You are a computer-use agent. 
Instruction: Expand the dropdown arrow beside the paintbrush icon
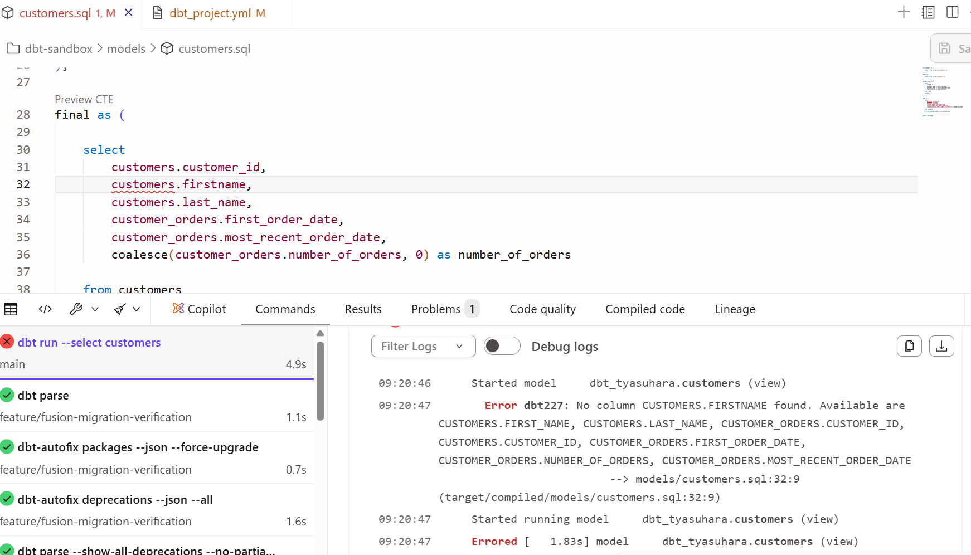pos(137,309)
